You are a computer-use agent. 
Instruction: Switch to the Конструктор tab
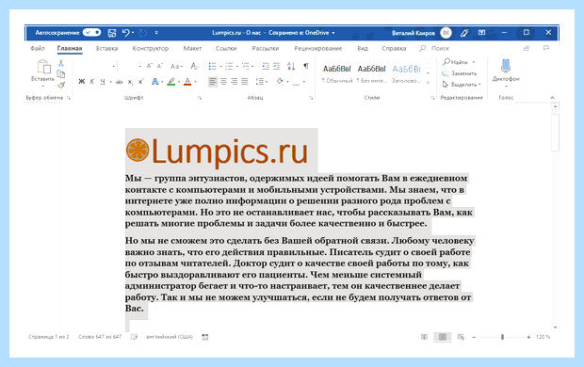pyautogui.click(x=151, y=48)
